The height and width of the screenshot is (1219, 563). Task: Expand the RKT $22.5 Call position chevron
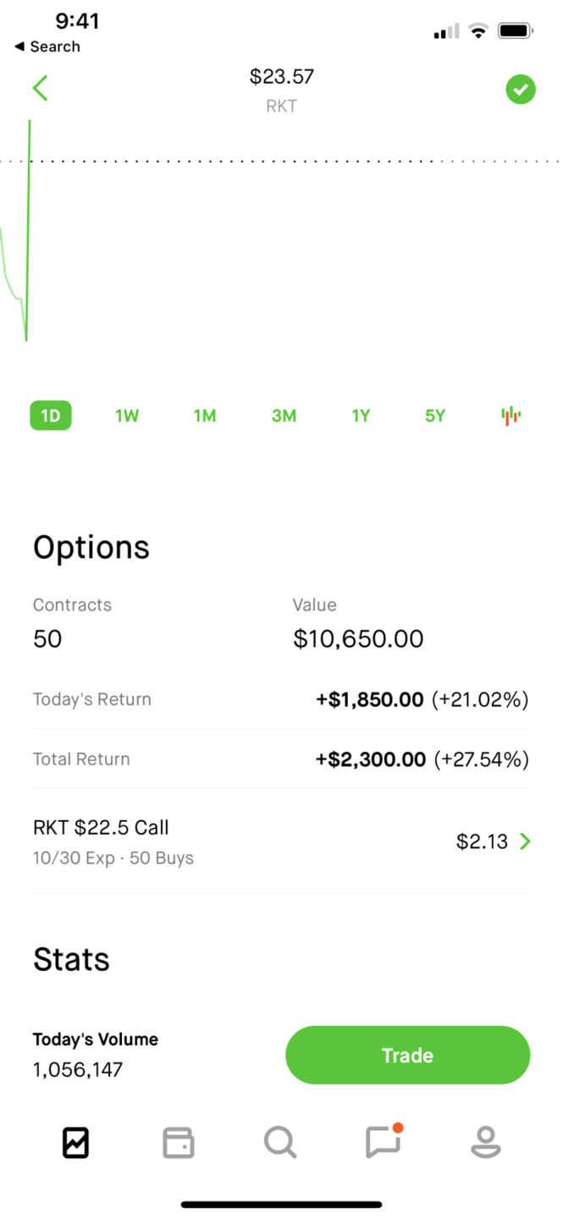click(x=526, y=841)
